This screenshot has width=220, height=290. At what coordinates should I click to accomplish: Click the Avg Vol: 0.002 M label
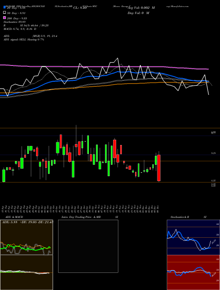(x=141, y=8)
